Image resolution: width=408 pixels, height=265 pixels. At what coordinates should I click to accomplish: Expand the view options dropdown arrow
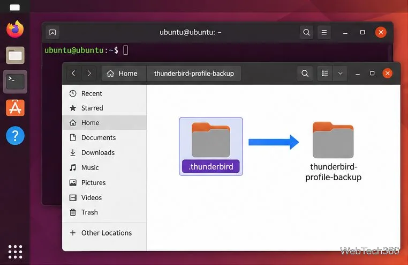click(340, 73)
